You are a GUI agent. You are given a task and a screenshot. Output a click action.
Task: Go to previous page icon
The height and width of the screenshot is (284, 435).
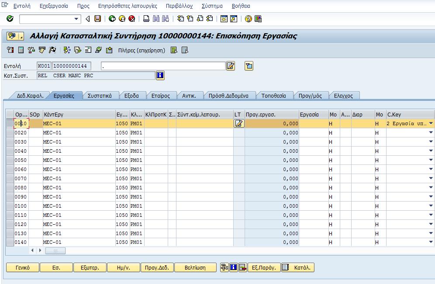pos(190,19)
